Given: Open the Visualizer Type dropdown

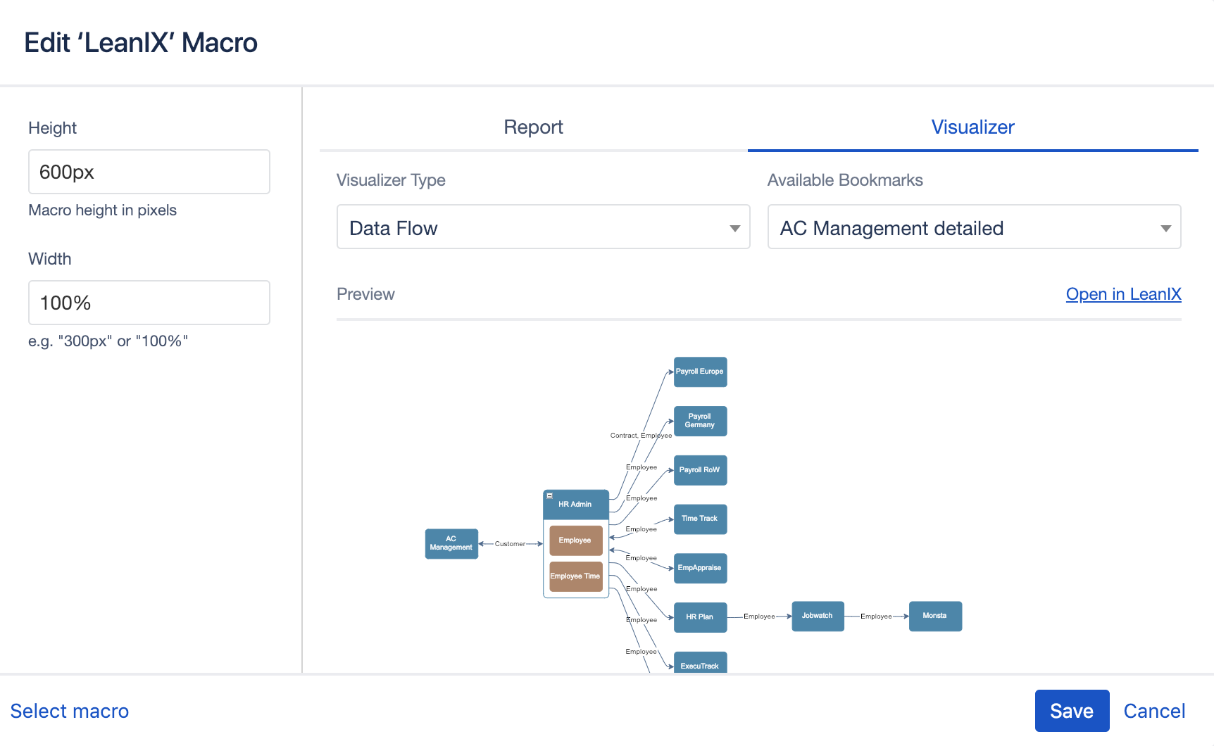Looking at the screenshot, I should tap(543, 227).
